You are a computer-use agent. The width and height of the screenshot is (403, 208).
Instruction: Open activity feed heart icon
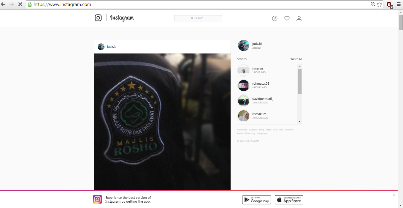pos(287,18)
